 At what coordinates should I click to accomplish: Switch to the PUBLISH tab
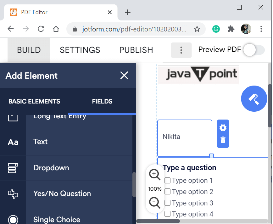coord(136,50)
